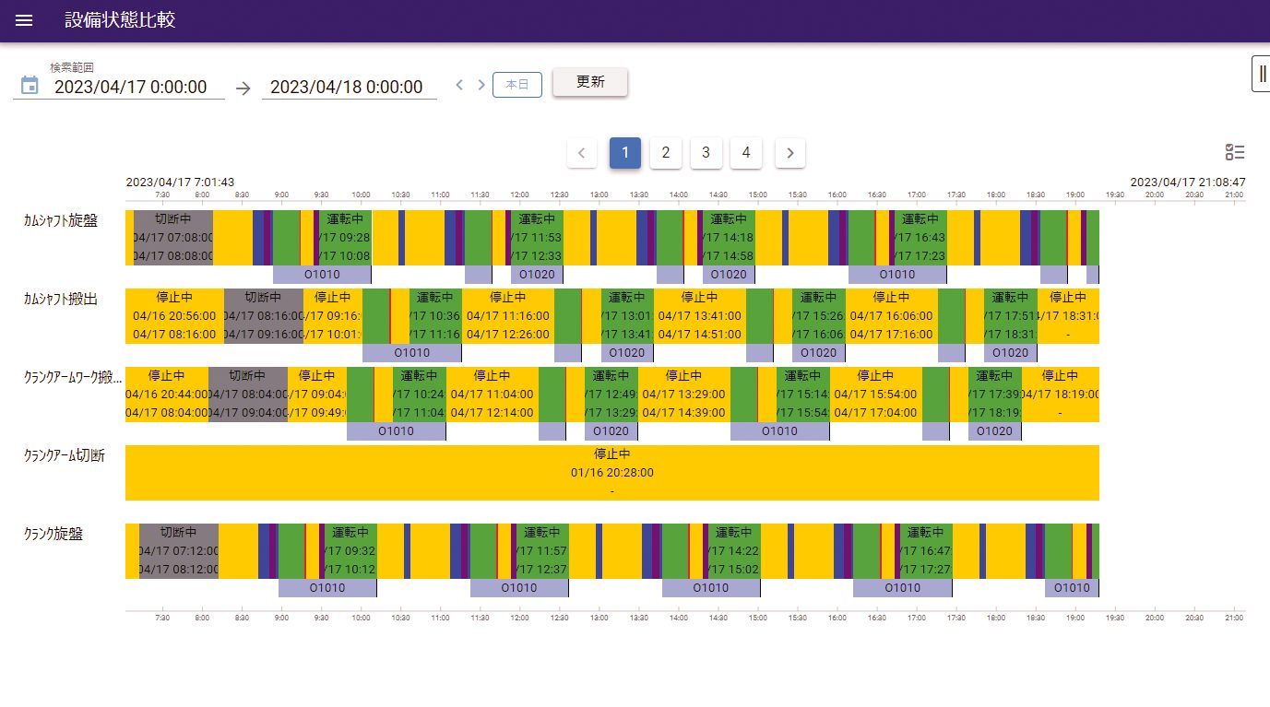Select 運転中 /17 10:36 block in カムシャフト搬出
This screenshot has height=707, width=1270.
pyautogui.click(x=435, y=316)
